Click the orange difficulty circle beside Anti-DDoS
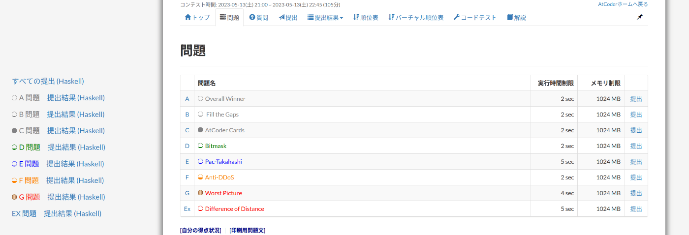This screenshot has height=235, width=689. pos(200,177)
